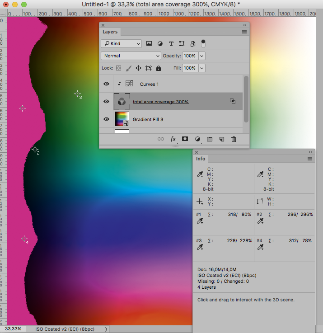323x333 pixels.
Task: Add a layer mask
Action: coord(185,139)
